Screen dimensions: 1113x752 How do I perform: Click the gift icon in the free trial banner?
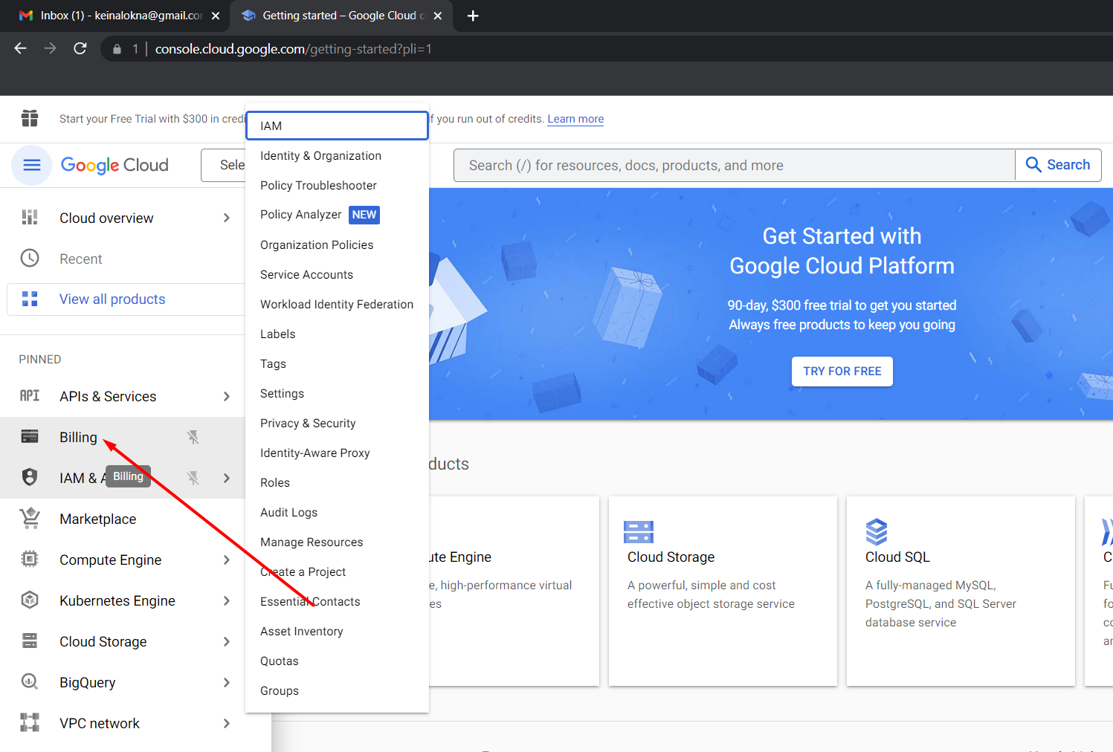click(30, 118)
